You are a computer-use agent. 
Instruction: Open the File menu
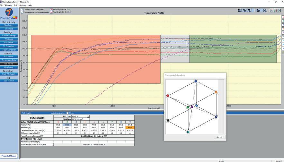click(x=1, y=5)
